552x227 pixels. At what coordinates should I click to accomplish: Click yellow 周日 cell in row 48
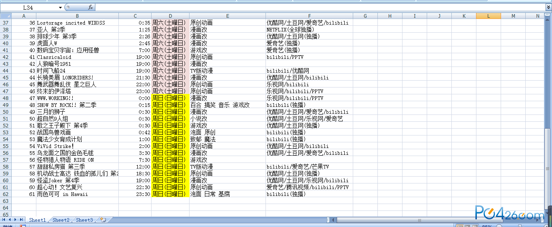click(171, 98)
